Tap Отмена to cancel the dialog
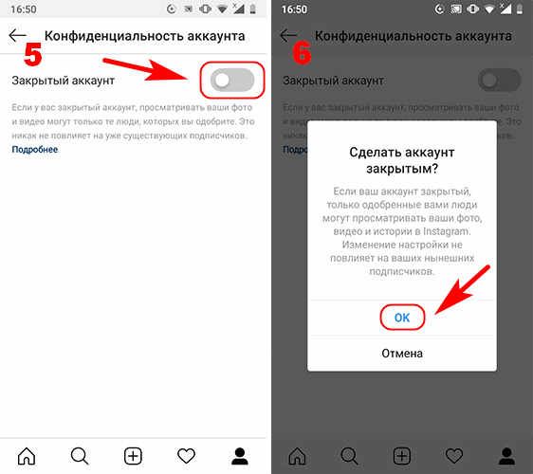The height and width of the screenshot is (474, 533). point(402,354)
